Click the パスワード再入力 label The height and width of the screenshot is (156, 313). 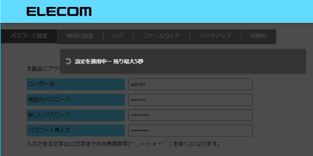(x=76, y=131)
